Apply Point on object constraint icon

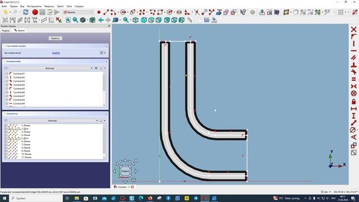[354, 36]
